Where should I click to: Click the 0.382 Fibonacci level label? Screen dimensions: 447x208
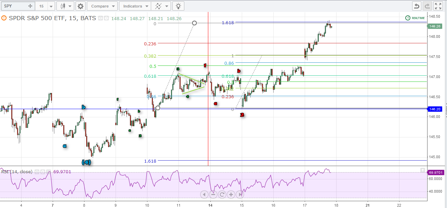[150, 56]
